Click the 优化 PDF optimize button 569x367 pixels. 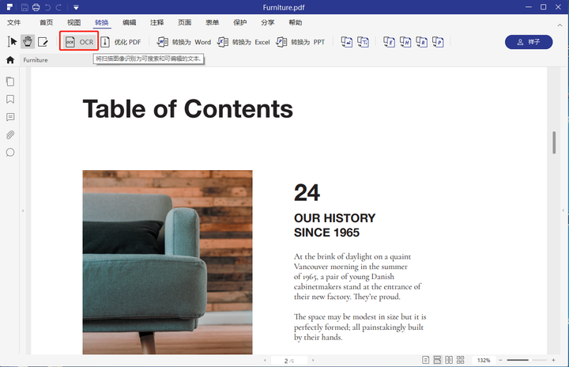click(x=120, y=42)
